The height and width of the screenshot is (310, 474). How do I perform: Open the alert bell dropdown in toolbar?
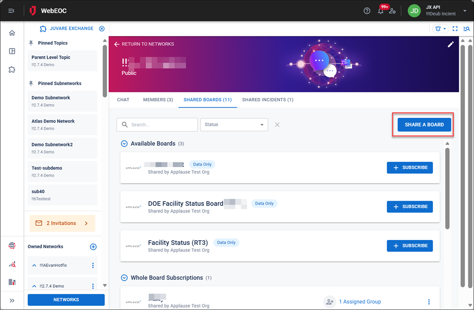pyautogui.click(x=440, y=29)
